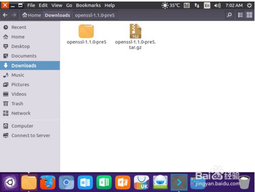Click the Connect to Server icon
255x192 pixels.
(x=6, y=135)
